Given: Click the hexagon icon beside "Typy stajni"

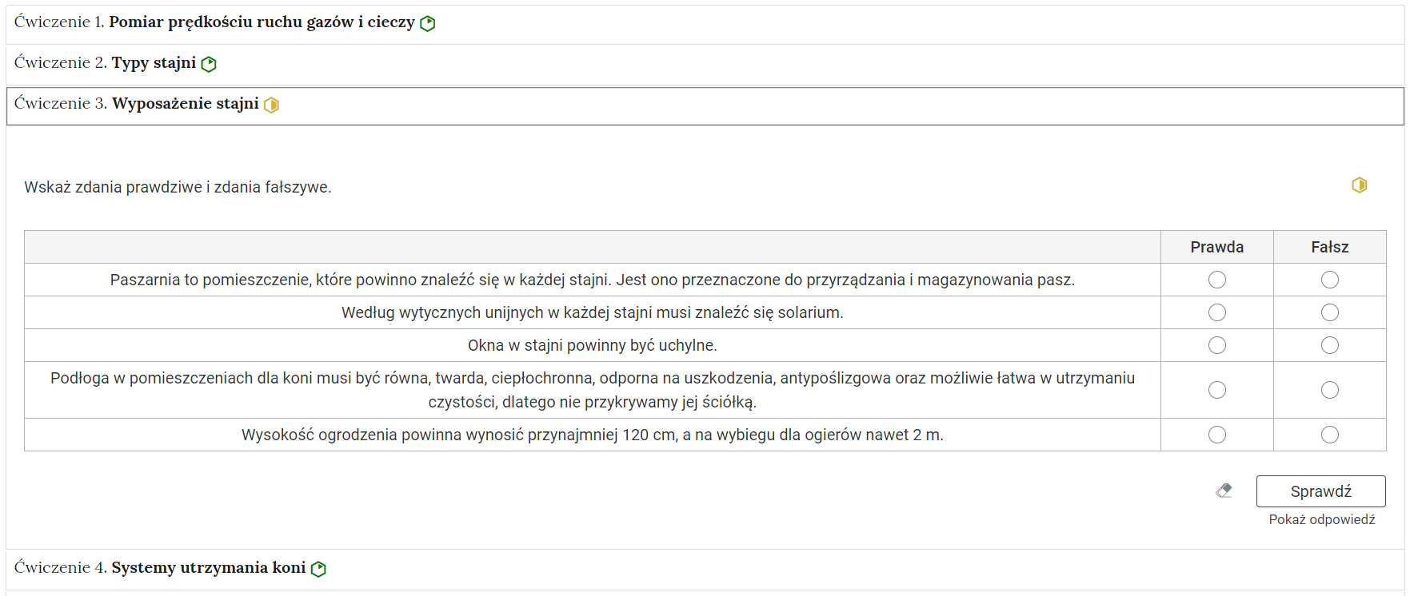Looking at the screenshot, I should [209, 63].
